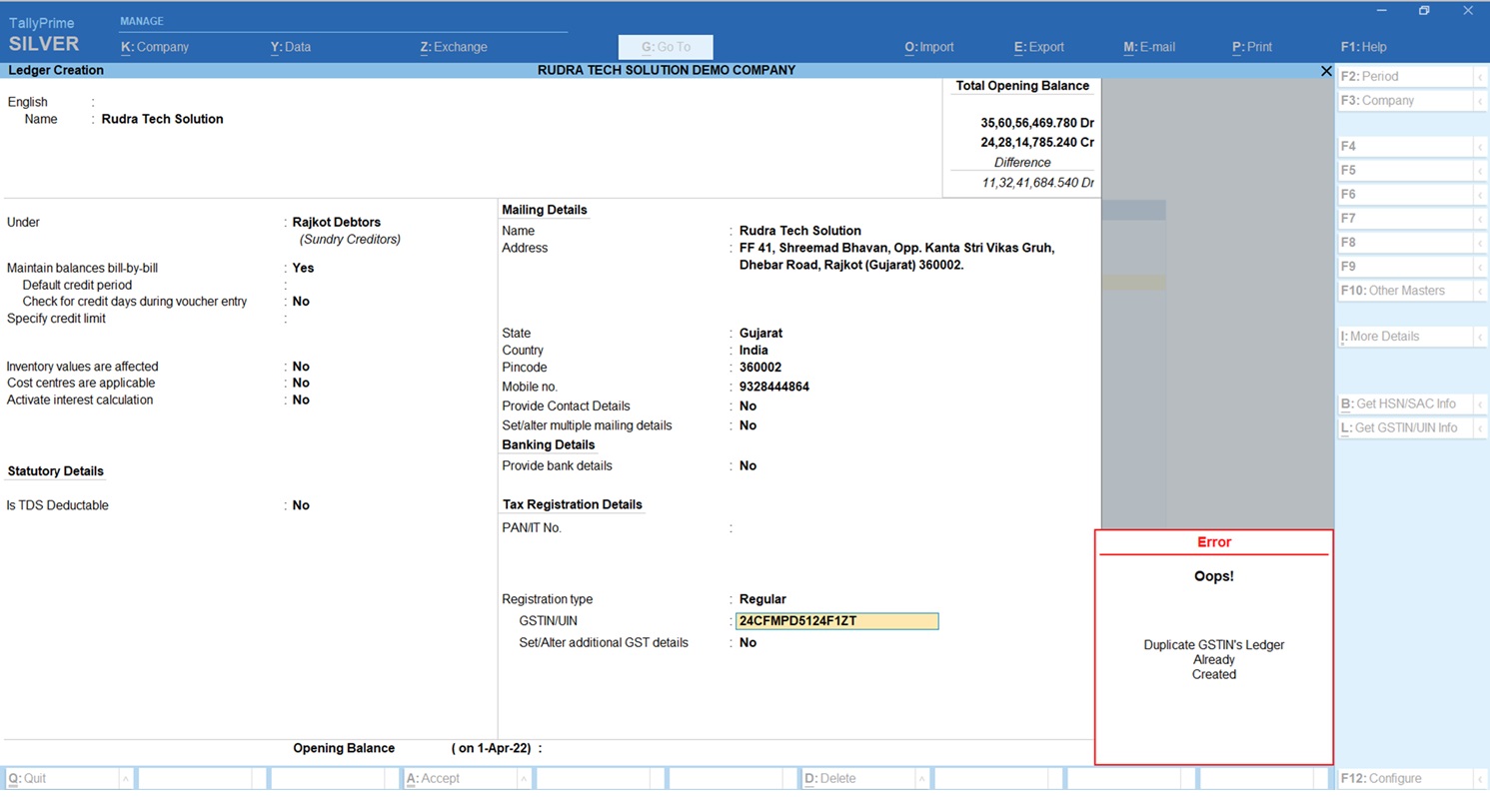Click the G: Go To button

tap(666, 47)
